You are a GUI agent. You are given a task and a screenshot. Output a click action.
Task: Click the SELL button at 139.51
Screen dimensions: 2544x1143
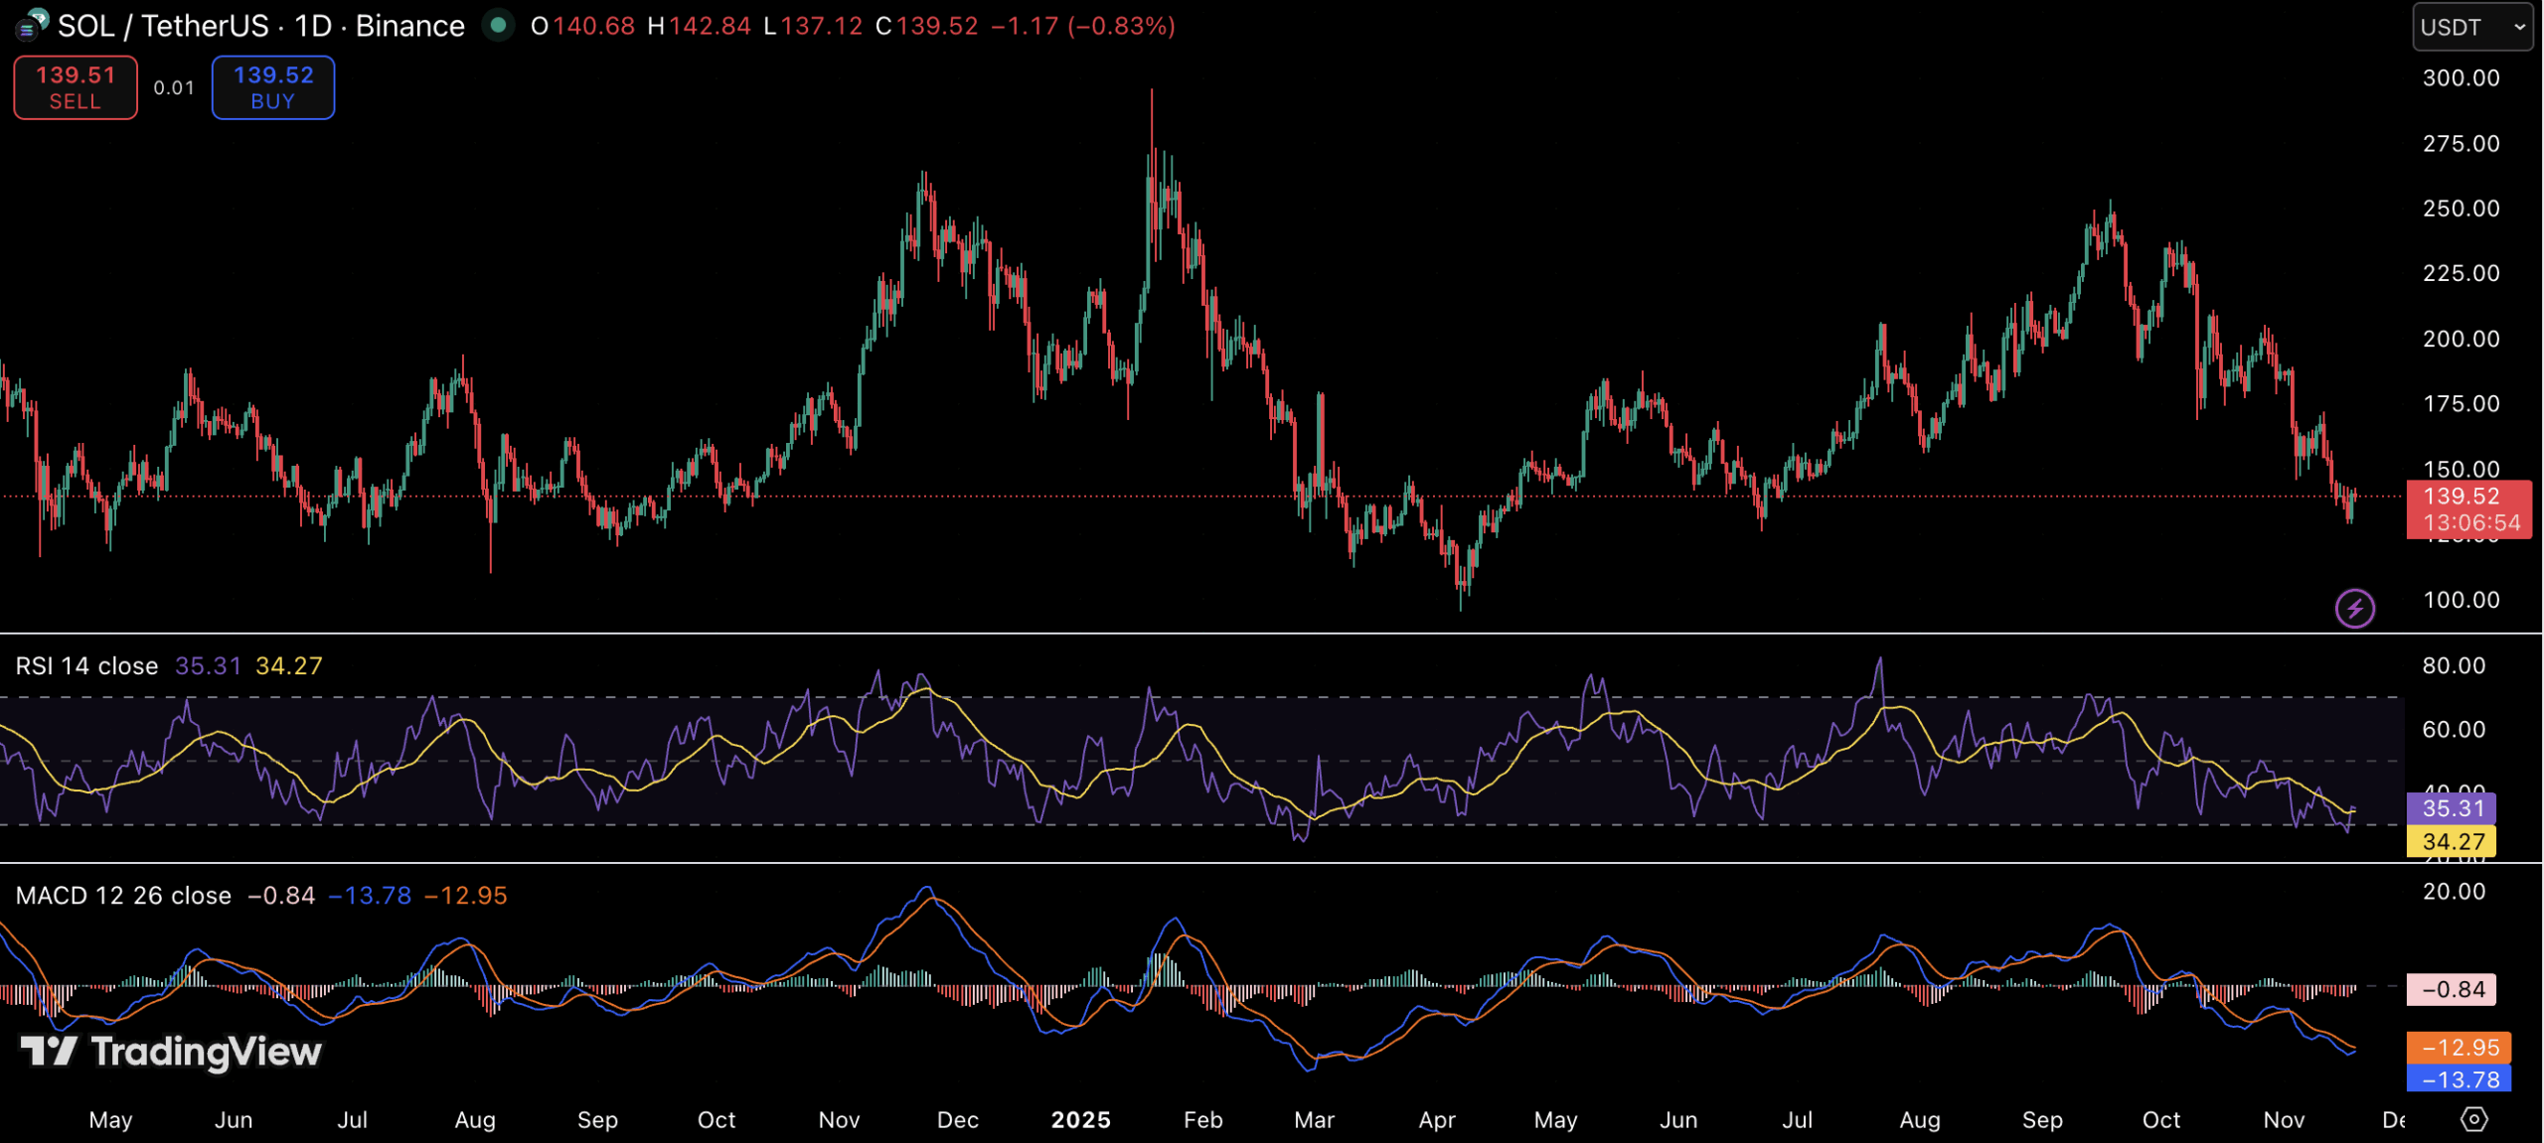tap(76, 87)
